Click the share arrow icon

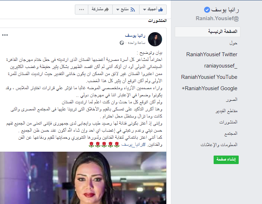[107, 10]
